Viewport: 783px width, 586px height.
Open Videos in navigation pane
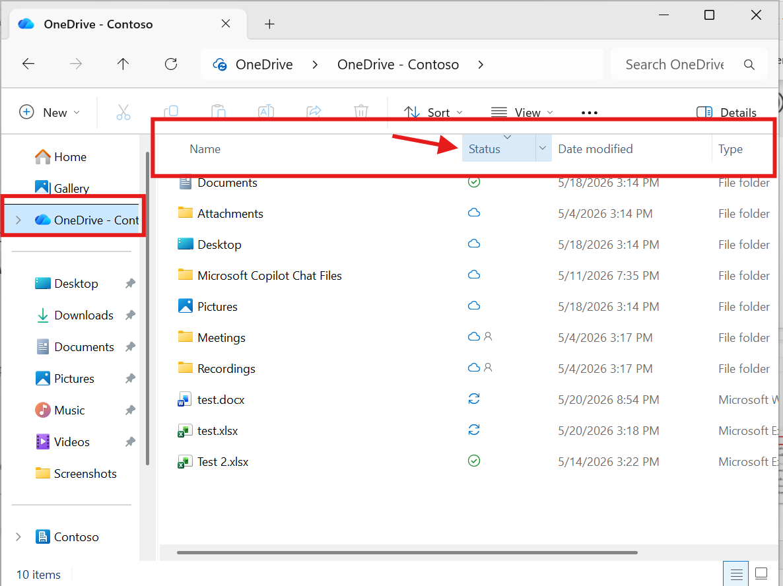pos(63,442)
